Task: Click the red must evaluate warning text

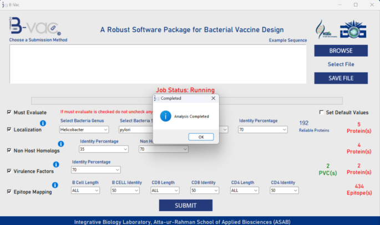Action: coord(107,111)
